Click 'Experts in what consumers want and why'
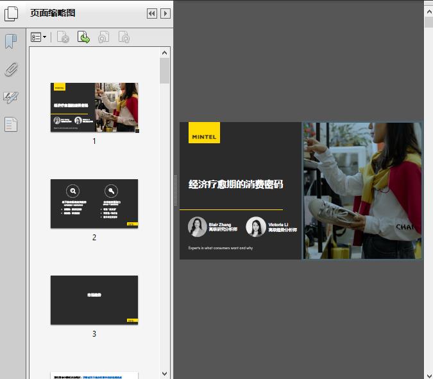This screenshot has width=433, height=379. (221, 248)
